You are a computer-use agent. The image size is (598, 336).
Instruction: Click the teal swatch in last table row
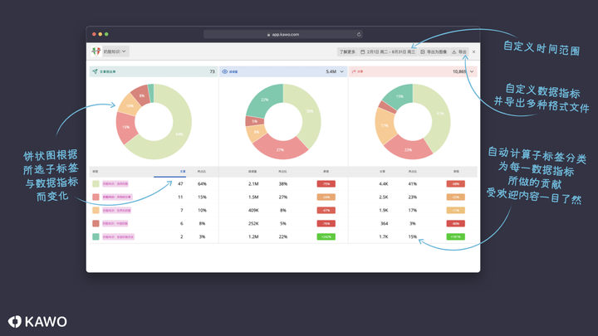pos(96,236)
